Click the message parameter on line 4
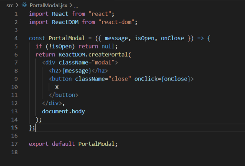 click(x=116, y=38)
